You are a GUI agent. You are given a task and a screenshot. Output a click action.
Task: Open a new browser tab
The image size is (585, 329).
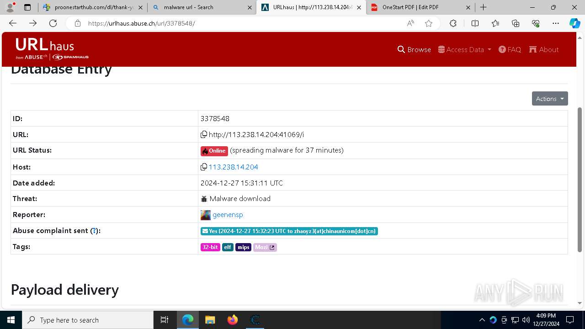(x=483, y=7)
